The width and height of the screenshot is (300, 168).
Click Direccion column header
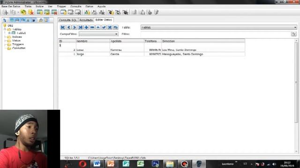tap(203, 41)
